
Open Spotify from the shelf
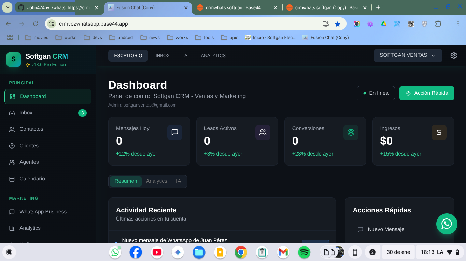[x=304, y=252]
